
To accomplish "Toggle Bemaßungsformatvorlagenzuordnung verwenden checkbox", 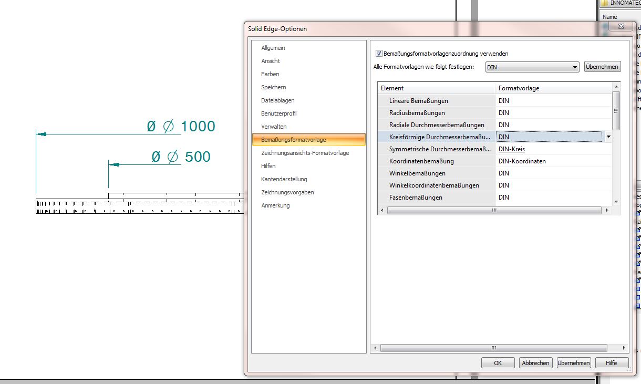I will (379, 54).
